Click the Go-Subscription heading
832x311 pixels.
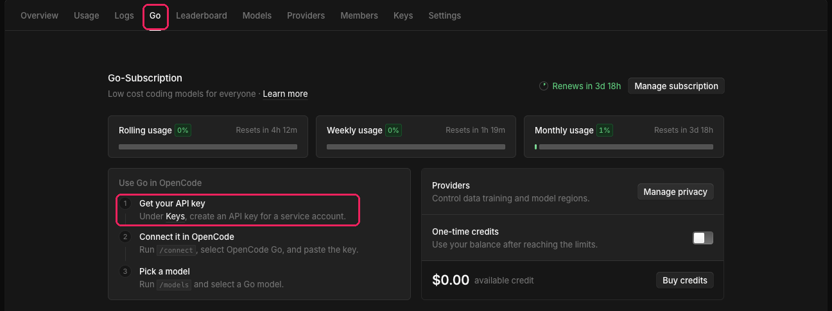click(x=145, y=78)
